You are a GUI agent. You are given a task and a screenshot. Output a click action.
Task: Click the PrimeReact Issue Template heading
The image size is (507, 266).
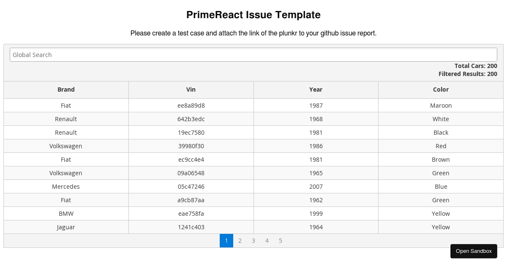[253, 15]
